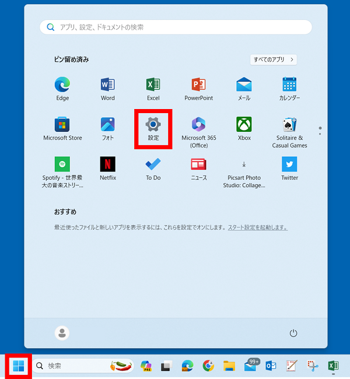350x379 pixels.
Task: Open Edge from the taskbar
Action: coord(187,366)
